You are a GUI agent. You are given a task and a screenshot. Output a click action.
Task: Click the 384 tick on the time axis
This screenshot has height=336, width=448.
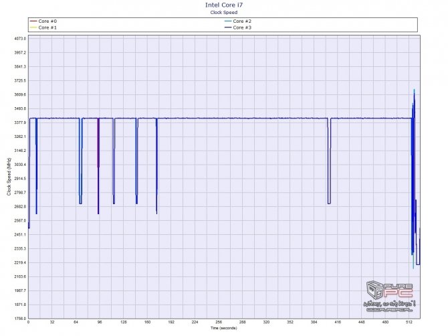coord(314,322)
